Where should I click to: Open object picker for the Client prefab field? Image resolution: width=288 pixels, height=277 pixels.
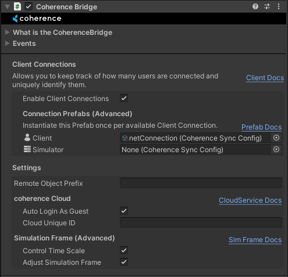[x=276, y=138]
